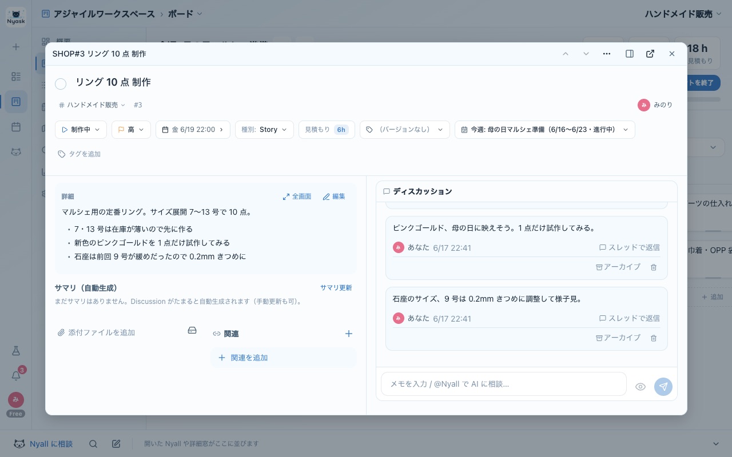Screen dimensions: 732x457
Task: Open the due date 金 6/19 22:00 picker
Action: click(193, 130)
